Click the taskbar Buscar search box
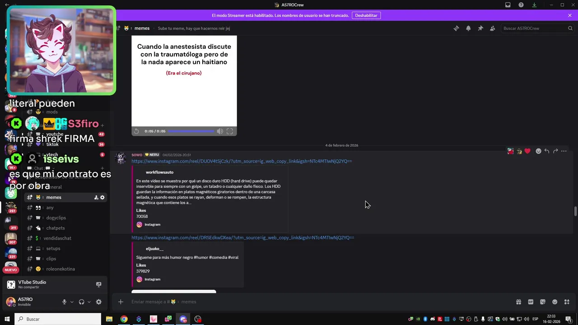The image size is (578, 325). 58,319
